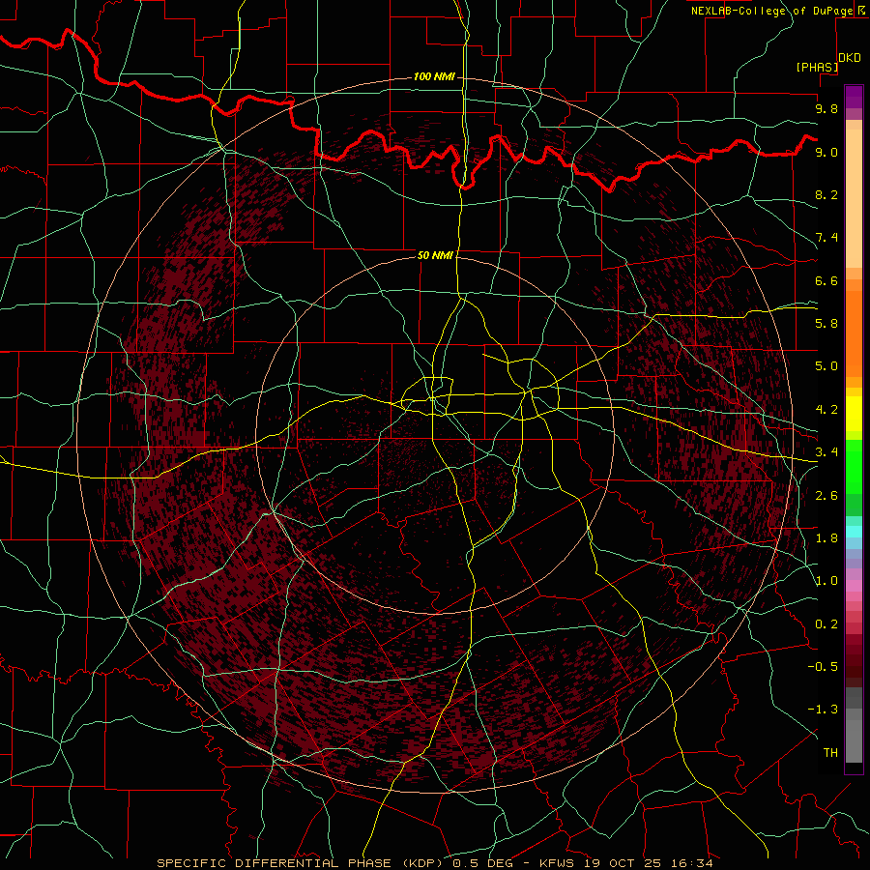Image resolution: width=870 pixels, height=870 pixels.
Task: Click the 6.6 scale value
Action: (x=826, y=280)
